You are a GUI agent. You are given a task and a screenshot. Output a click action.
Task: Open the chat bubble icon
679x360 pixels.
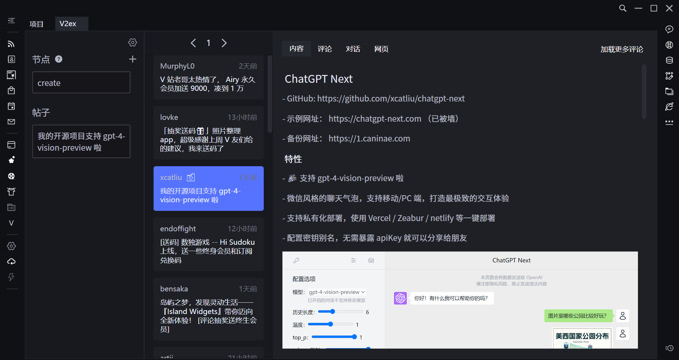click(669, 29)
